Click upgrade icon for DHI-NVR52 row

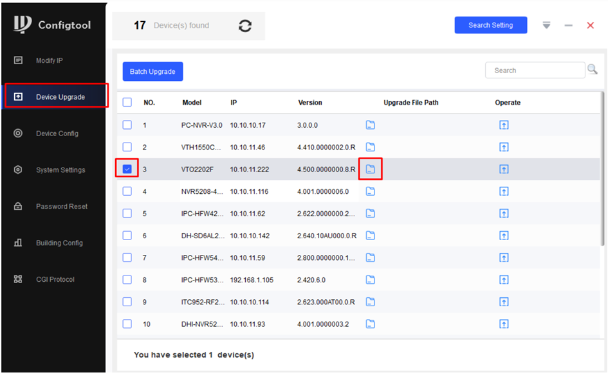tap(504, 324)
